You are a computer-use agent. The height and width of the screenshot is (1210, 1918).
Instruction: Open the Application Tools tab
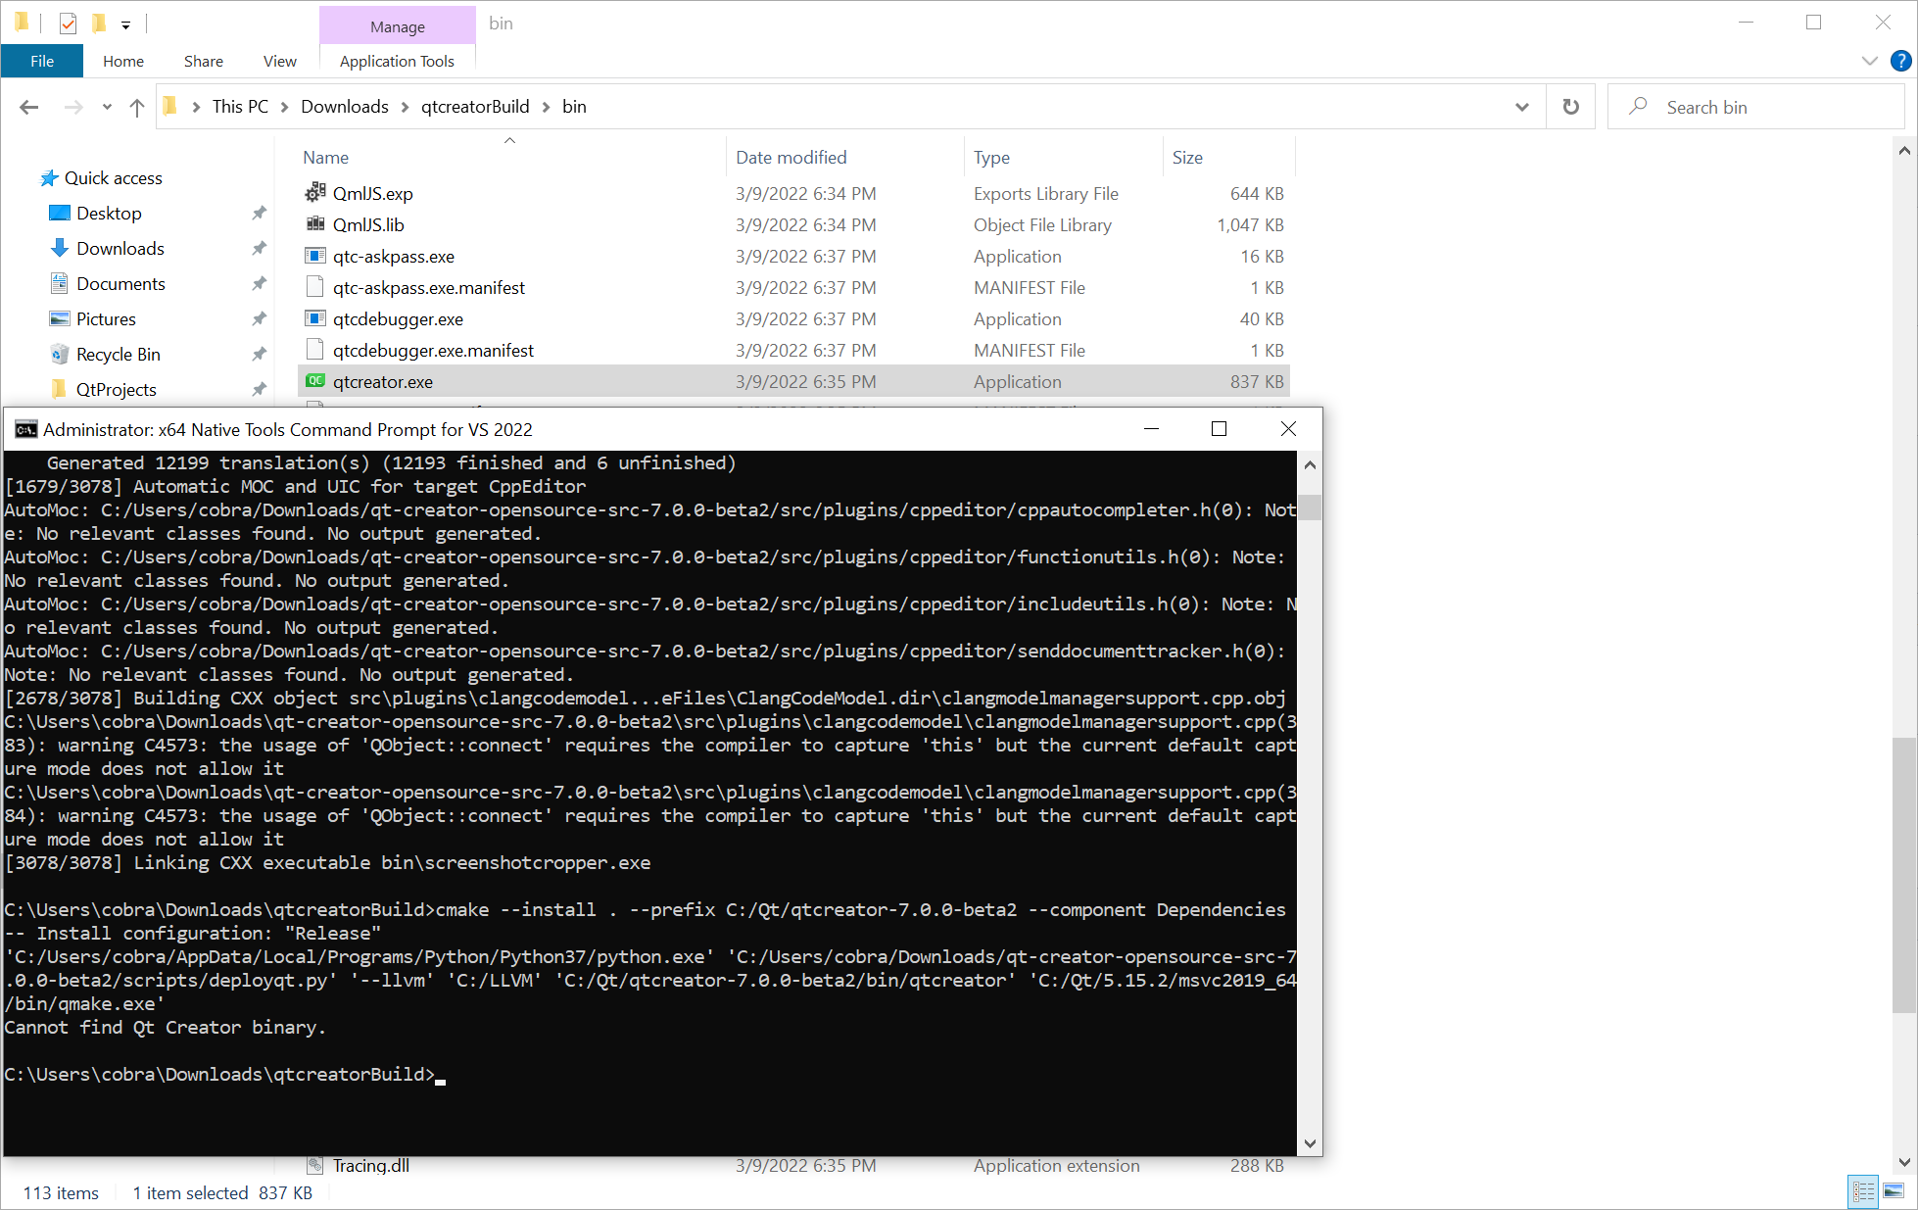pos(397,61)
